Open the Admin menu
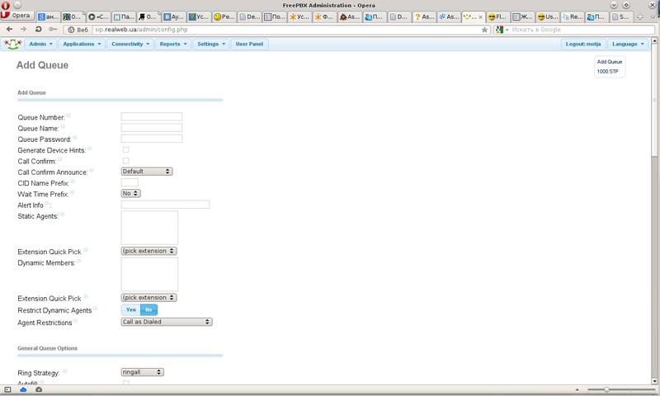The image size is (660, 396). tap(40, 45)
